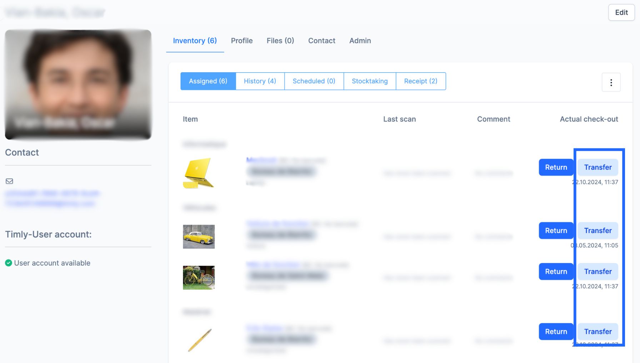
Task: Click the green user account available checkmark
Action: tap(9, 263)
